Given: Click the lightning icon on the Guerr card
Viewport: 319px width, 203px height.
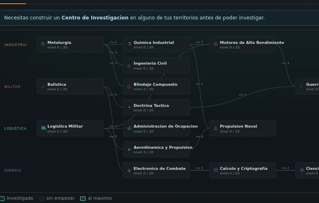Looking at the screenshot, I should 301,87.
